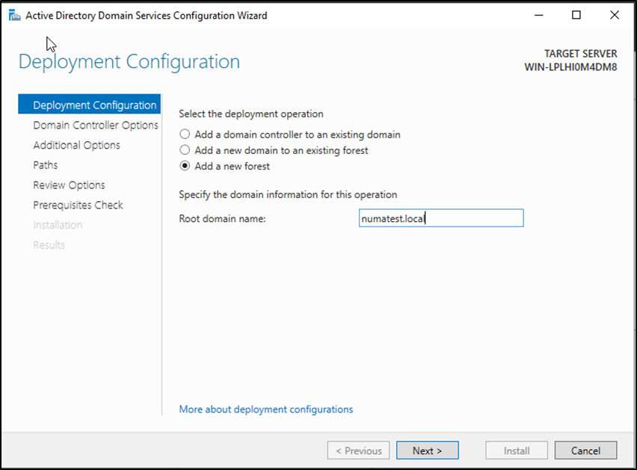Select the 'Add a new forest' option

[185, 166]
